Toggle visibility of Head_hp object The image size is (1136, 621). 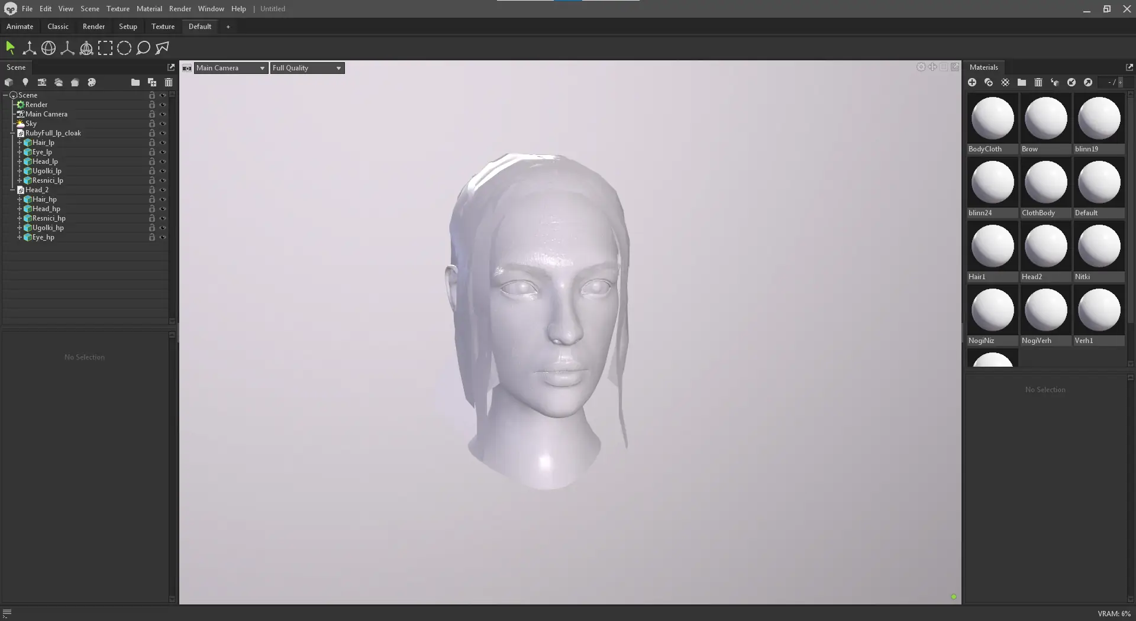(163, 209)
